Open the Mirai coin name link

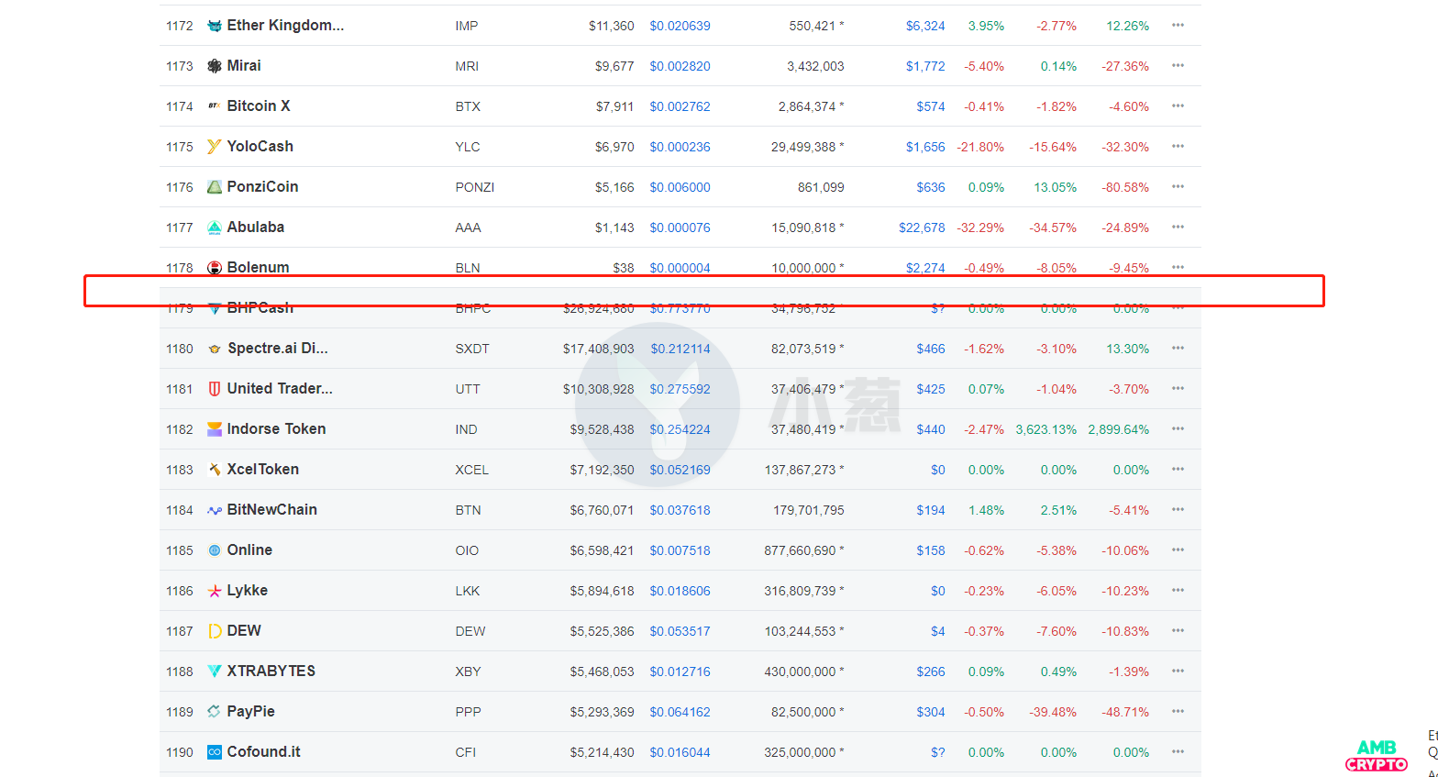pos(244,66)
